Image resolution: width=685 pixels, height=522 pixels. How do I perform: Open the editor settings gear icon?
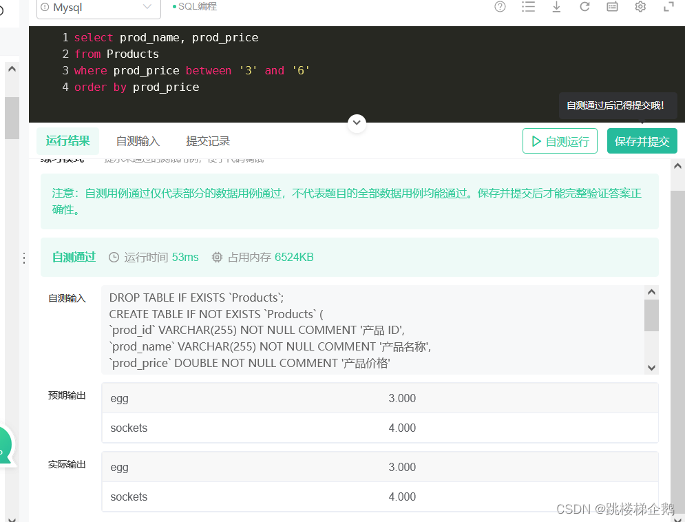click(x=640, y=6)
